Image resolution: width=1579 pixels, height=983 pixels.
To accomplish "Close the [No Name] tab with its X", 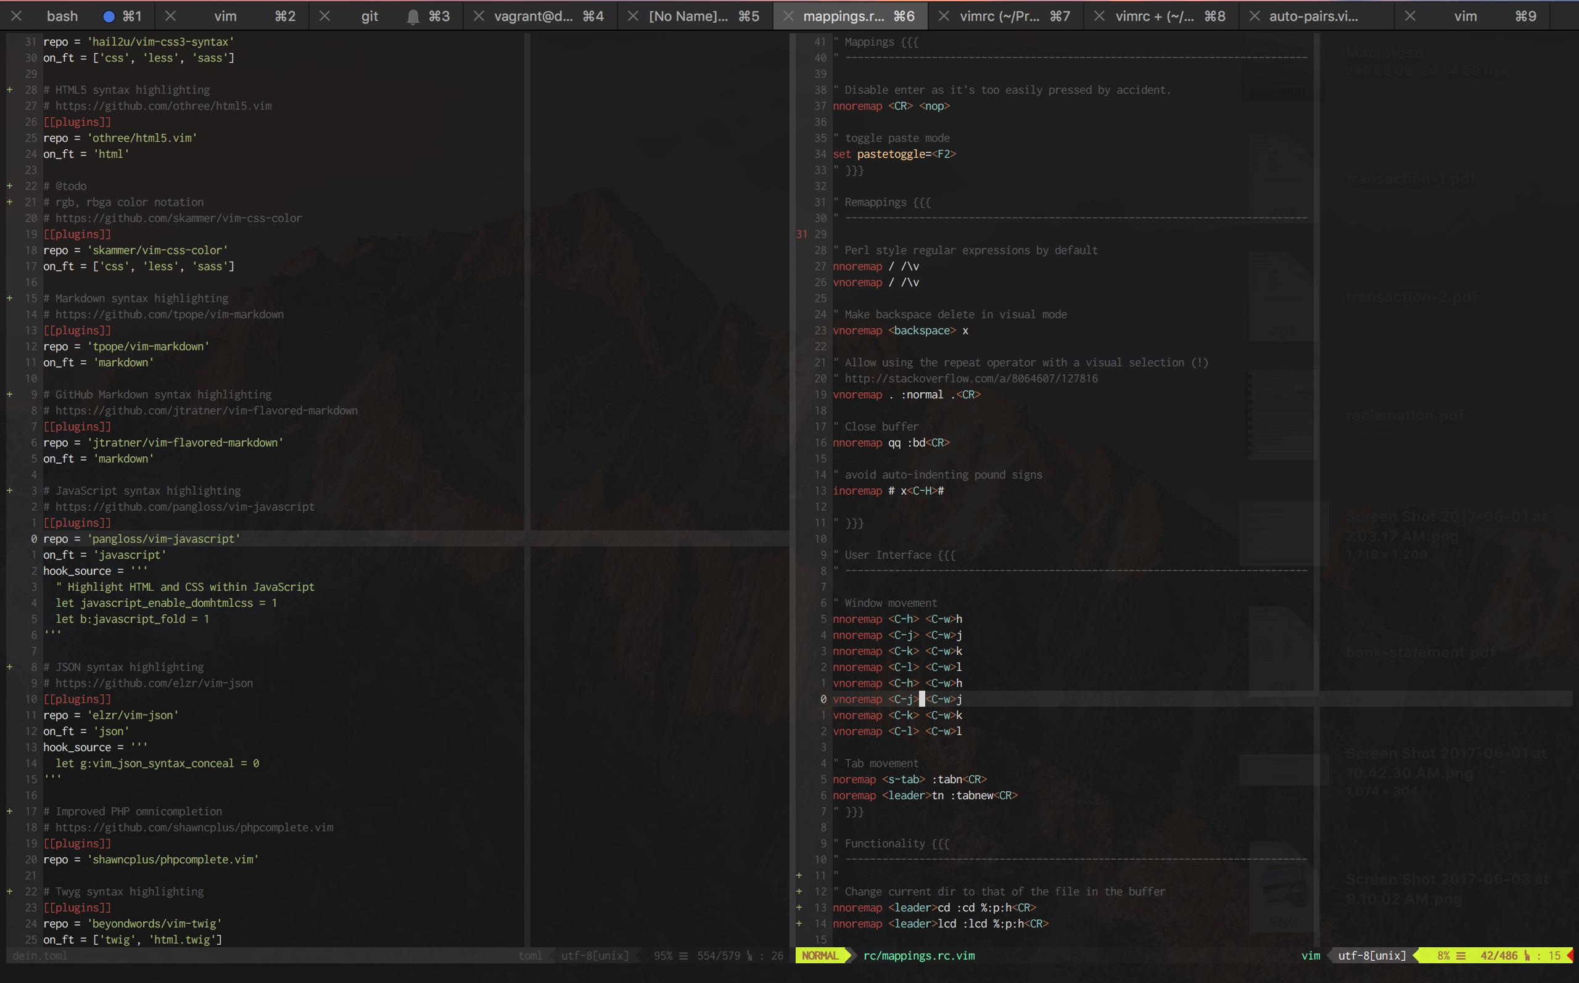I will (x=632, y=16).
